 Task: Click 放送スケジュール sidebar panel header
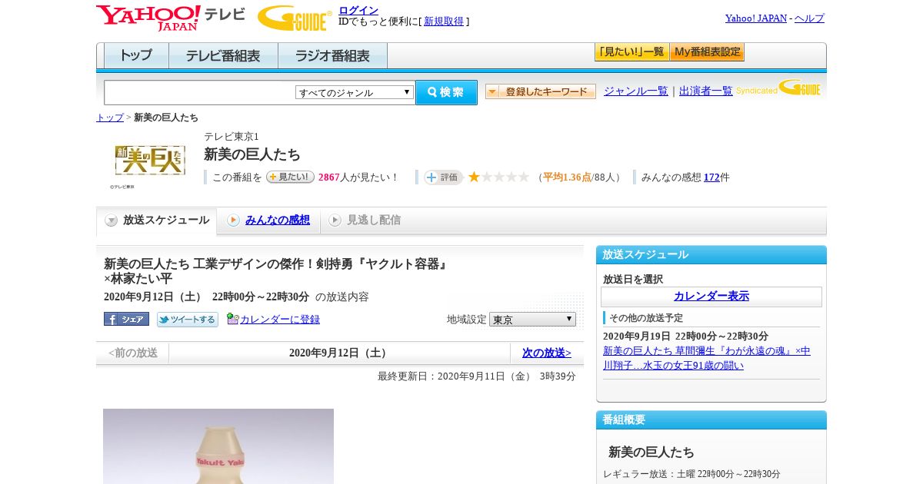pos(711,254)
